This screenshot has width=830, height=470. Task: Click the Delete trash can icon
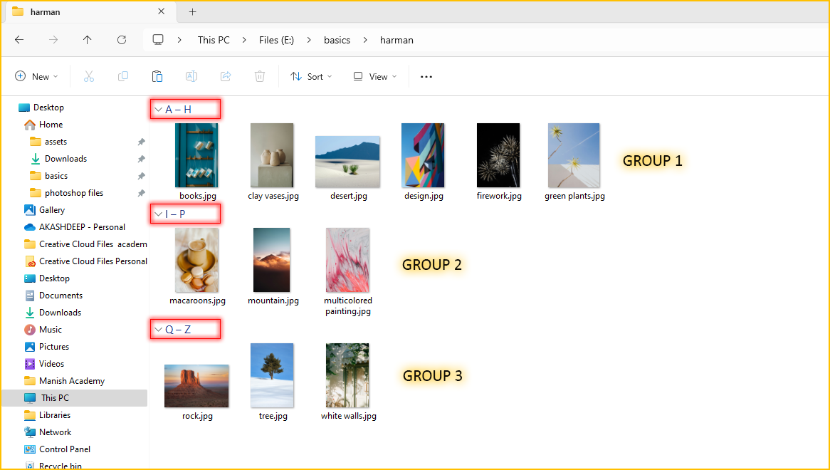pyautogui.click(x=260, y=76)
